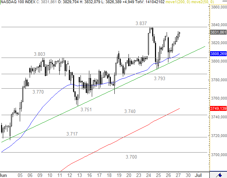The width and height of the screenshot is (227, 178).
Task: Click the Jul month label on time axis
Action: 198,176
